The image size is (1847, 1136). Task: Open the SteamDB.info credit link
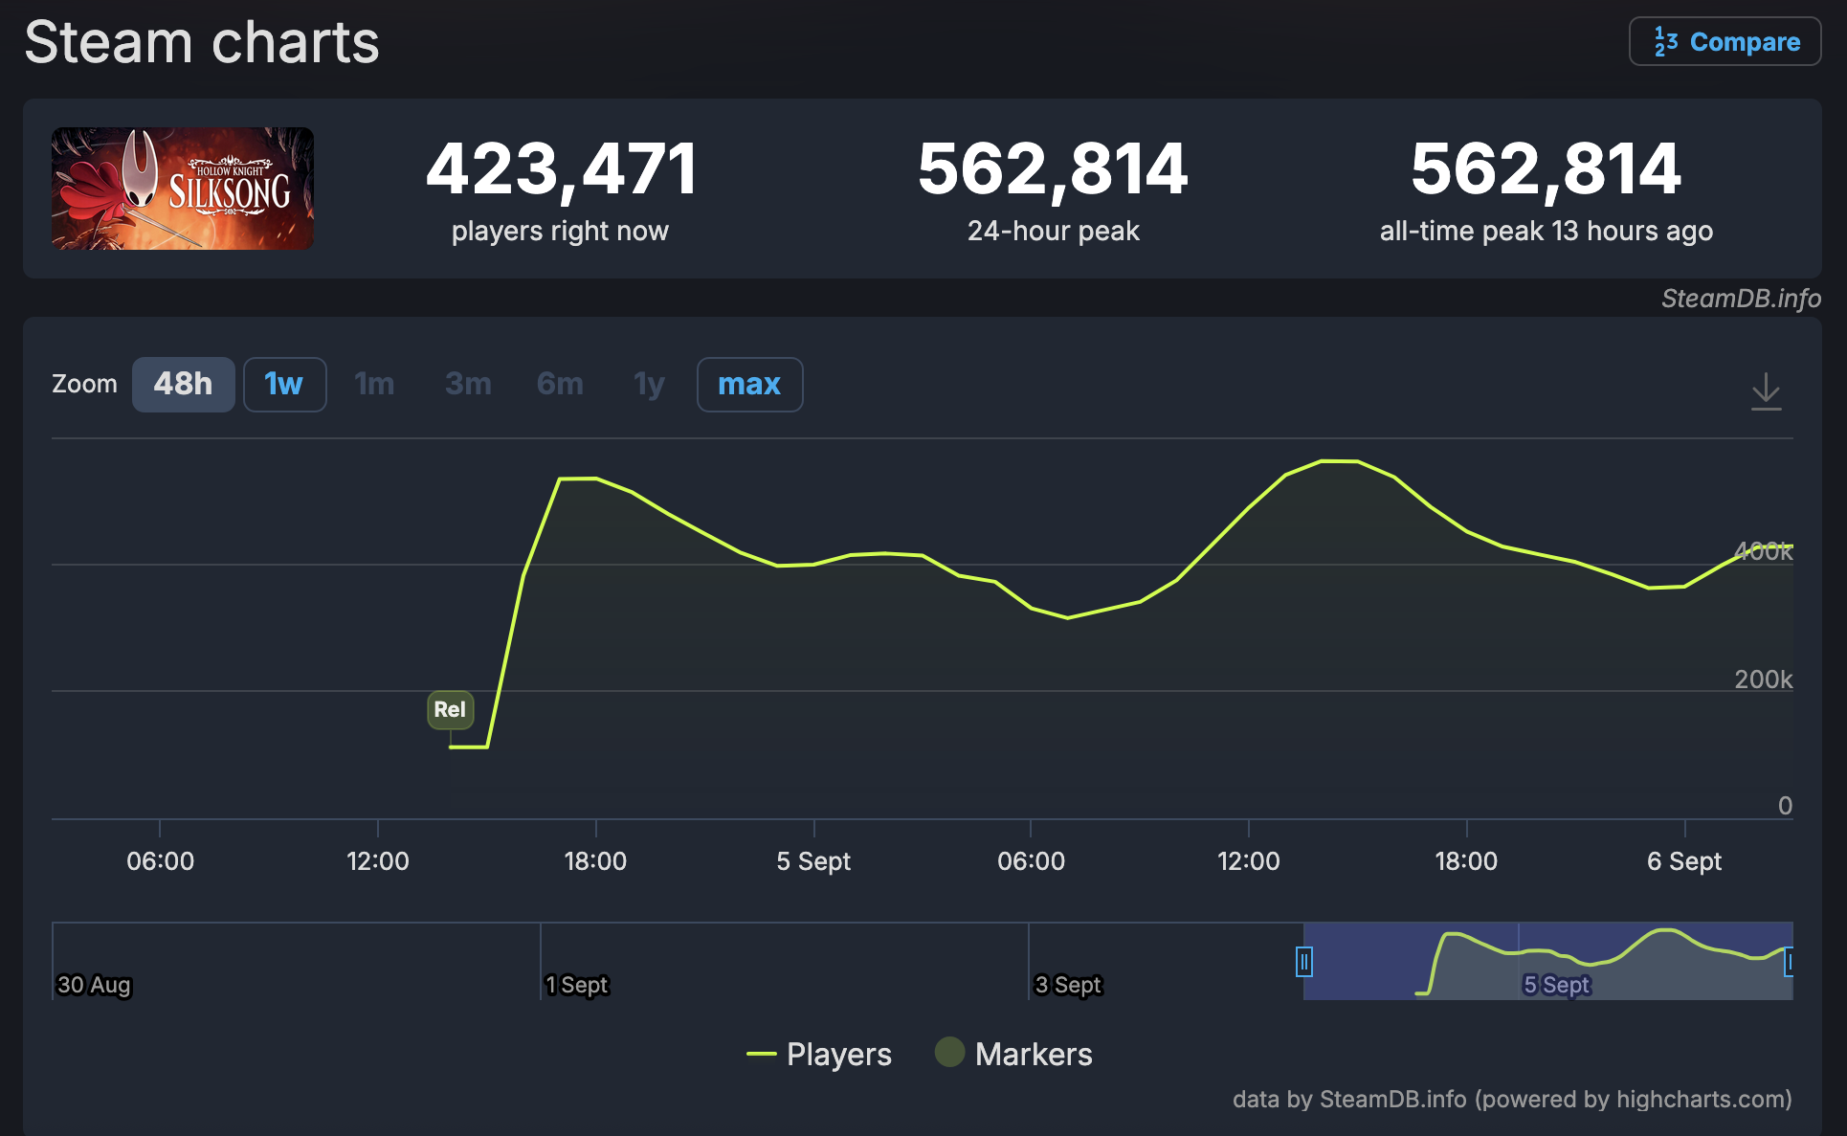[1740, 299]
